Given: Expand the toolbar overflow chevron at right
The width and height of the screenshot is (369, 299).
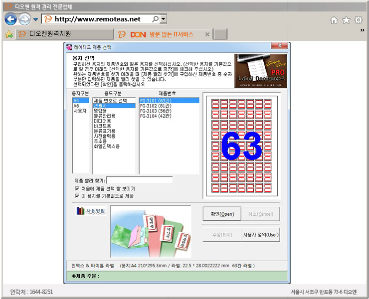Looking at the screenshot, I should [x=362, y=30].
